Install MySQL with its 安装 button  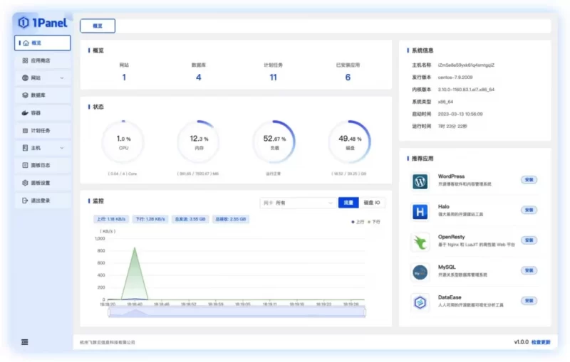pos(529,270)
